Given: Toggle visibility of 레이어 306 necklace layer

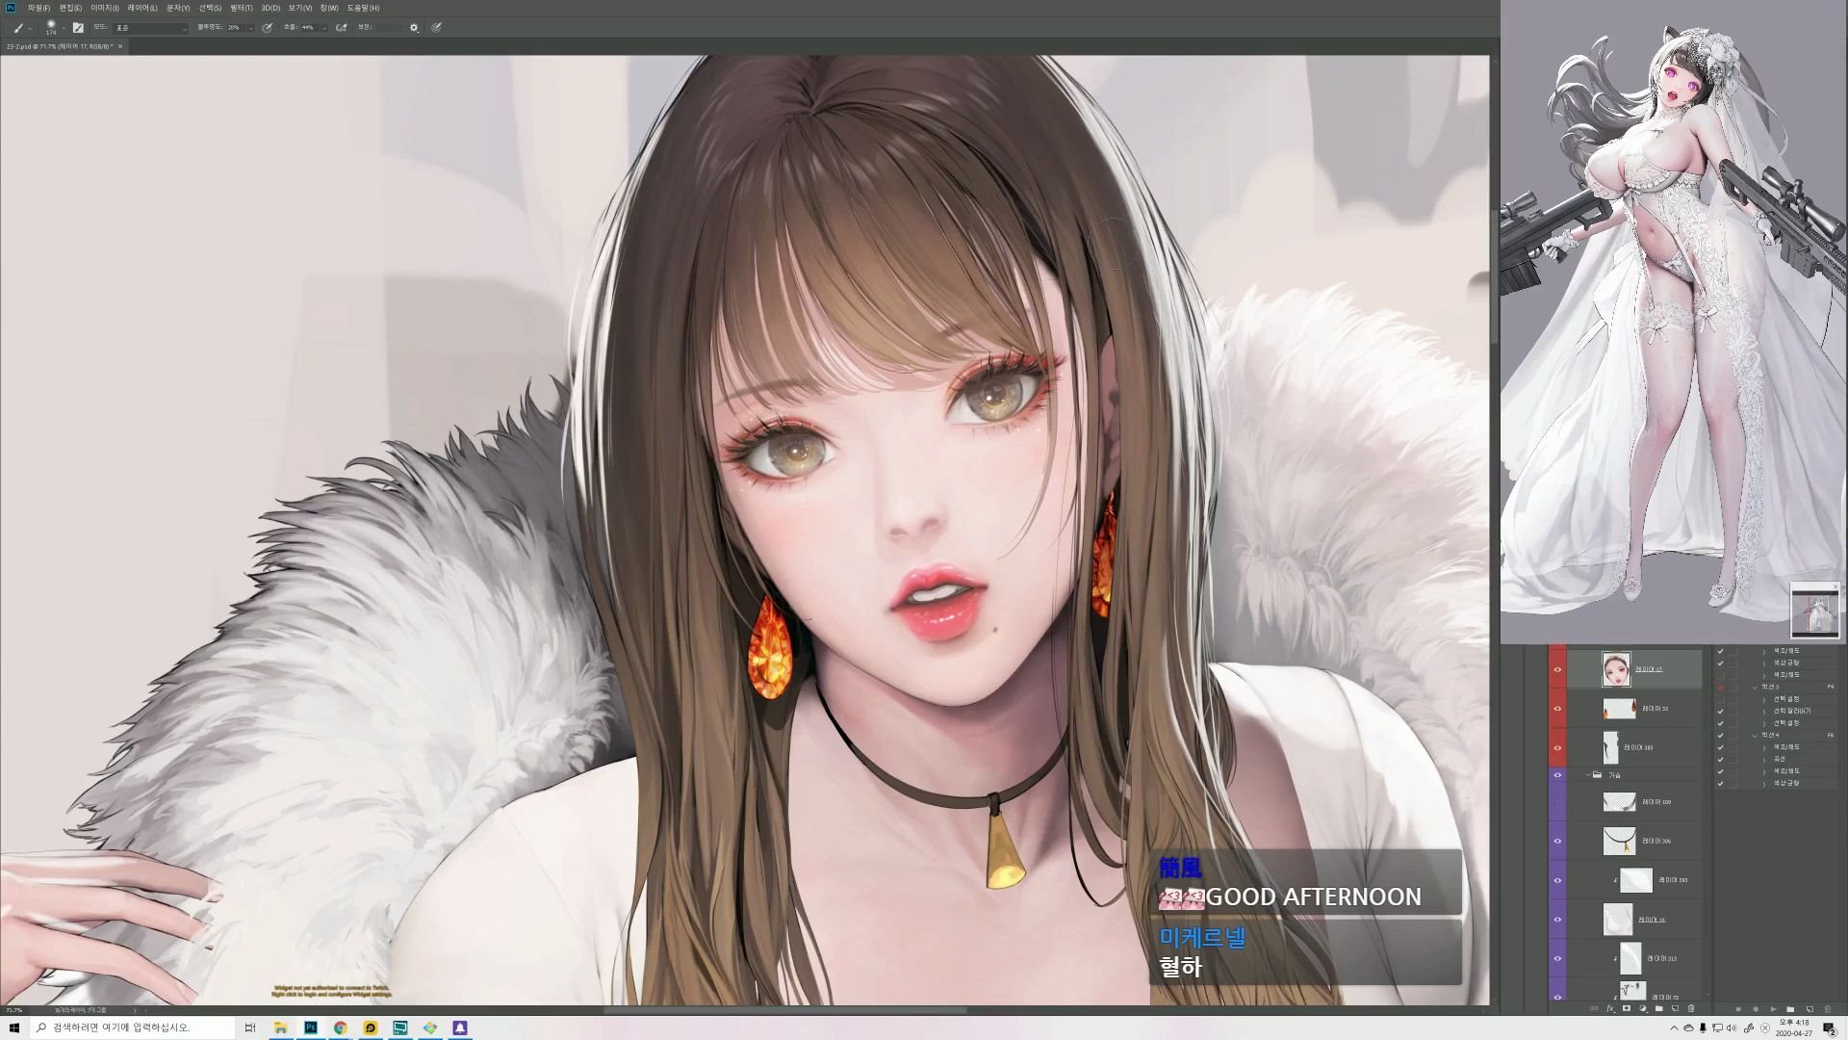Looking at the screenshot, I should coord(1557,841).
